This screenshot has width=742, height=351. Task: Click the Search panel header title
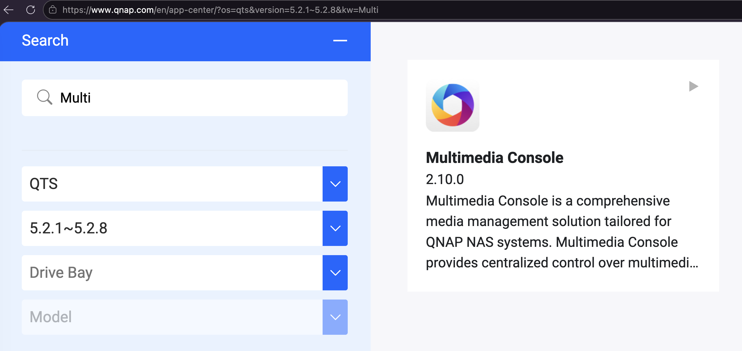tap(45, 40)
